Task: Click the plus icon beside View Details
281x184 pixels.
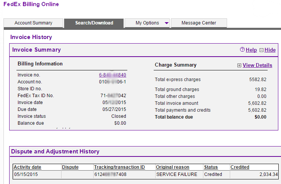Action: click(x=239, y=65)
